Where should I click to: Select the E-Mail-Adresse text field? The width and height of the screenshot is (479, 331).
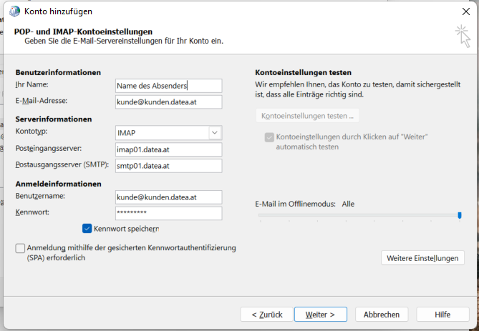(168, 102)
